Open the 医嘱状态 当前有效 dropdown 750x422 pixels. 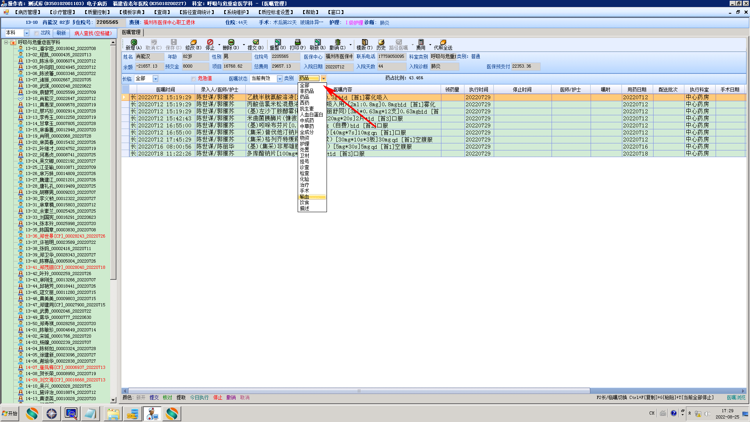coord(279,79)
